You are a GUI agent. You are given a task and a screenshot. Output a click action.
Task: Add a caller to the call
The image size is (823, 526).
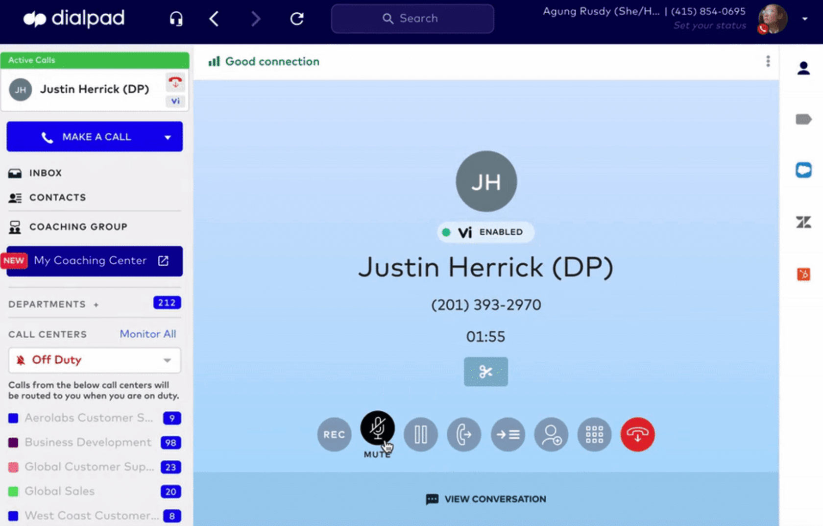click(x=551, y=434)
